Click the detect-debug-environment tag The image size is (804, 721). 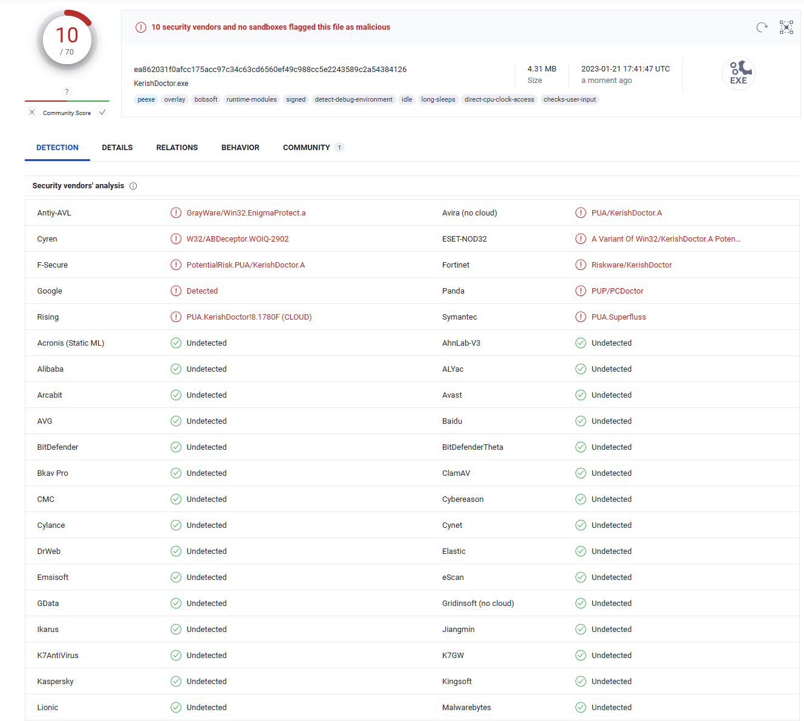(354, 100)
